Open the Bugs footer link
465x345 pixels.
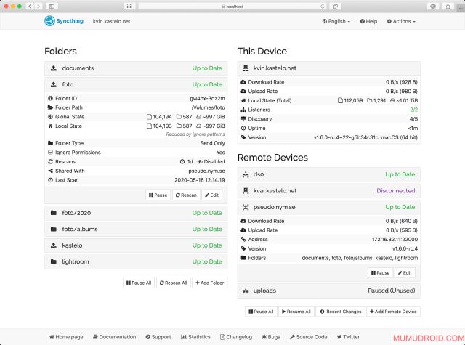click(271, 337)
